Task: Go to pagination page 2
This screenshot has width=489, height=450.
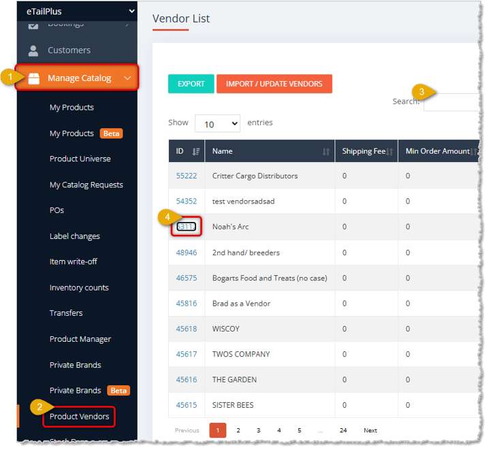Action: point(238,431)
